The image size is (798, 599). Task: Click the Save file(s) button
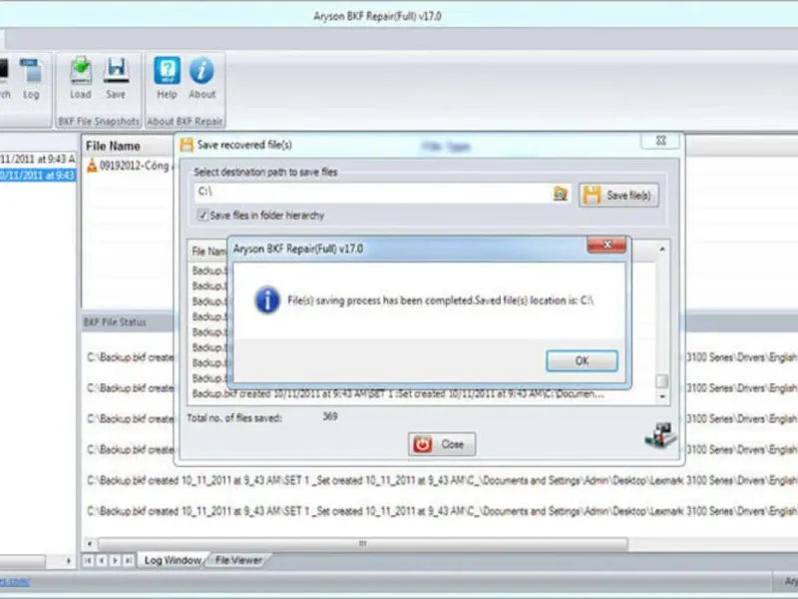click(x=618, y=195)
